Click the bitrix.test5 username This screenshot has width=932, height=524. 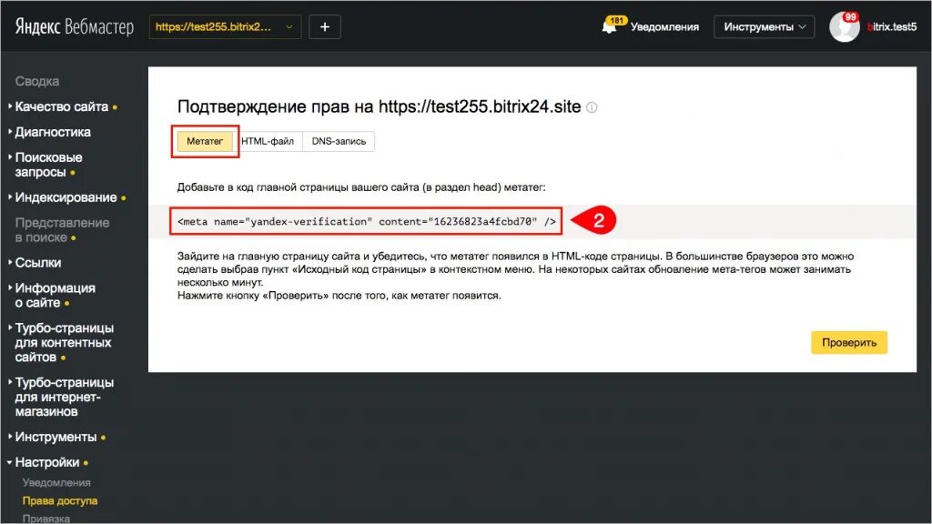pyautogui.click(x=892, y=26)
